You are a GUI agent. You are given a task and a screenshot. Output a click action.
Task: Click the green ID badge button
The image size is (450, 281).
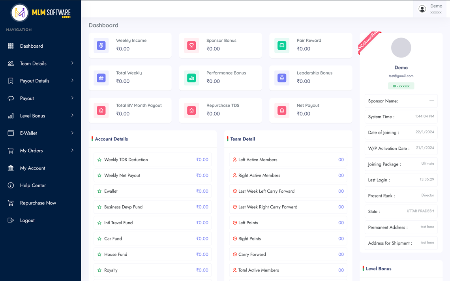401,86
